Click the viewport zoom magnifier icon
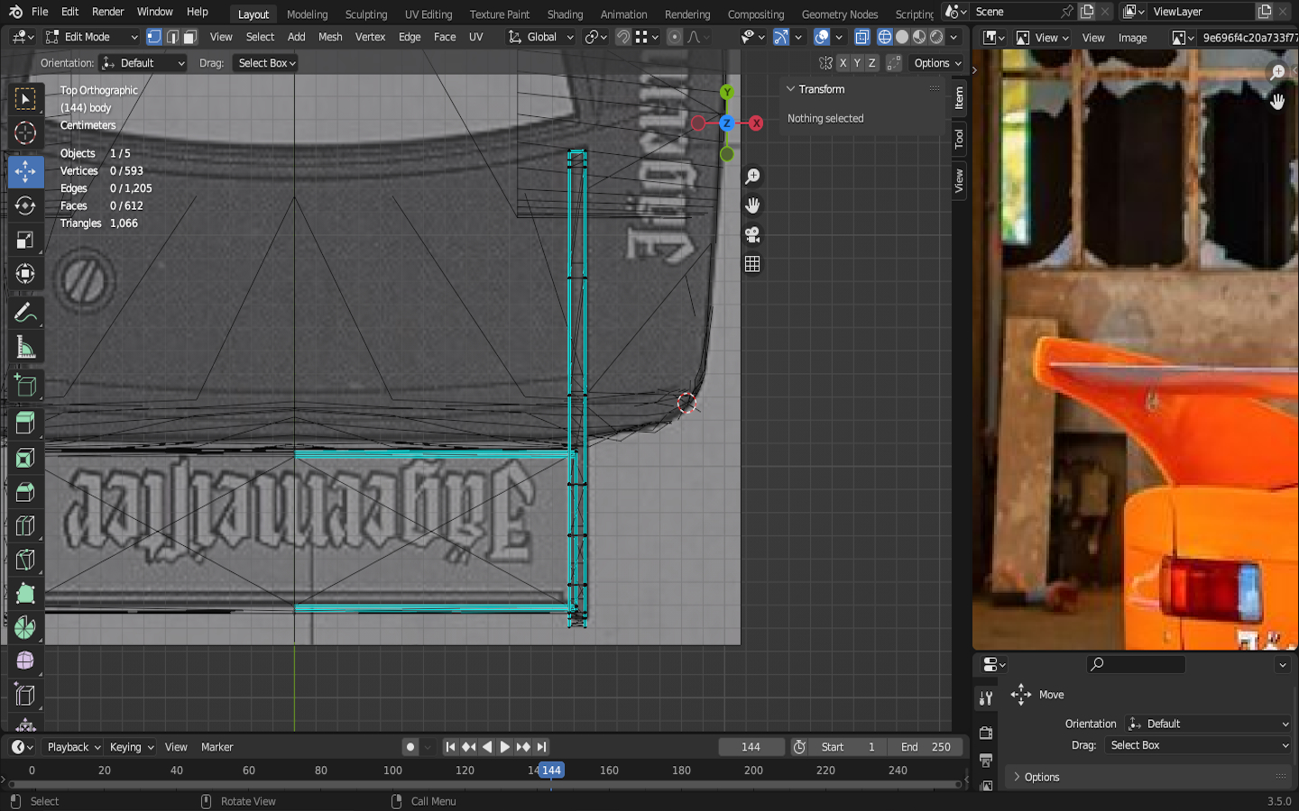The width and height of the screenshot is (1299, 811). (x=752, y=177)
